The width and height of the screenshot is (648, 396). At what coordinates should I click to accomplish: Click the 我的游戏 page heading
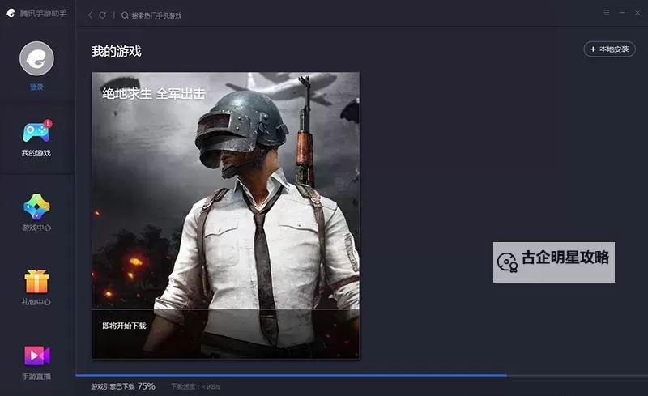coord(116,51)
